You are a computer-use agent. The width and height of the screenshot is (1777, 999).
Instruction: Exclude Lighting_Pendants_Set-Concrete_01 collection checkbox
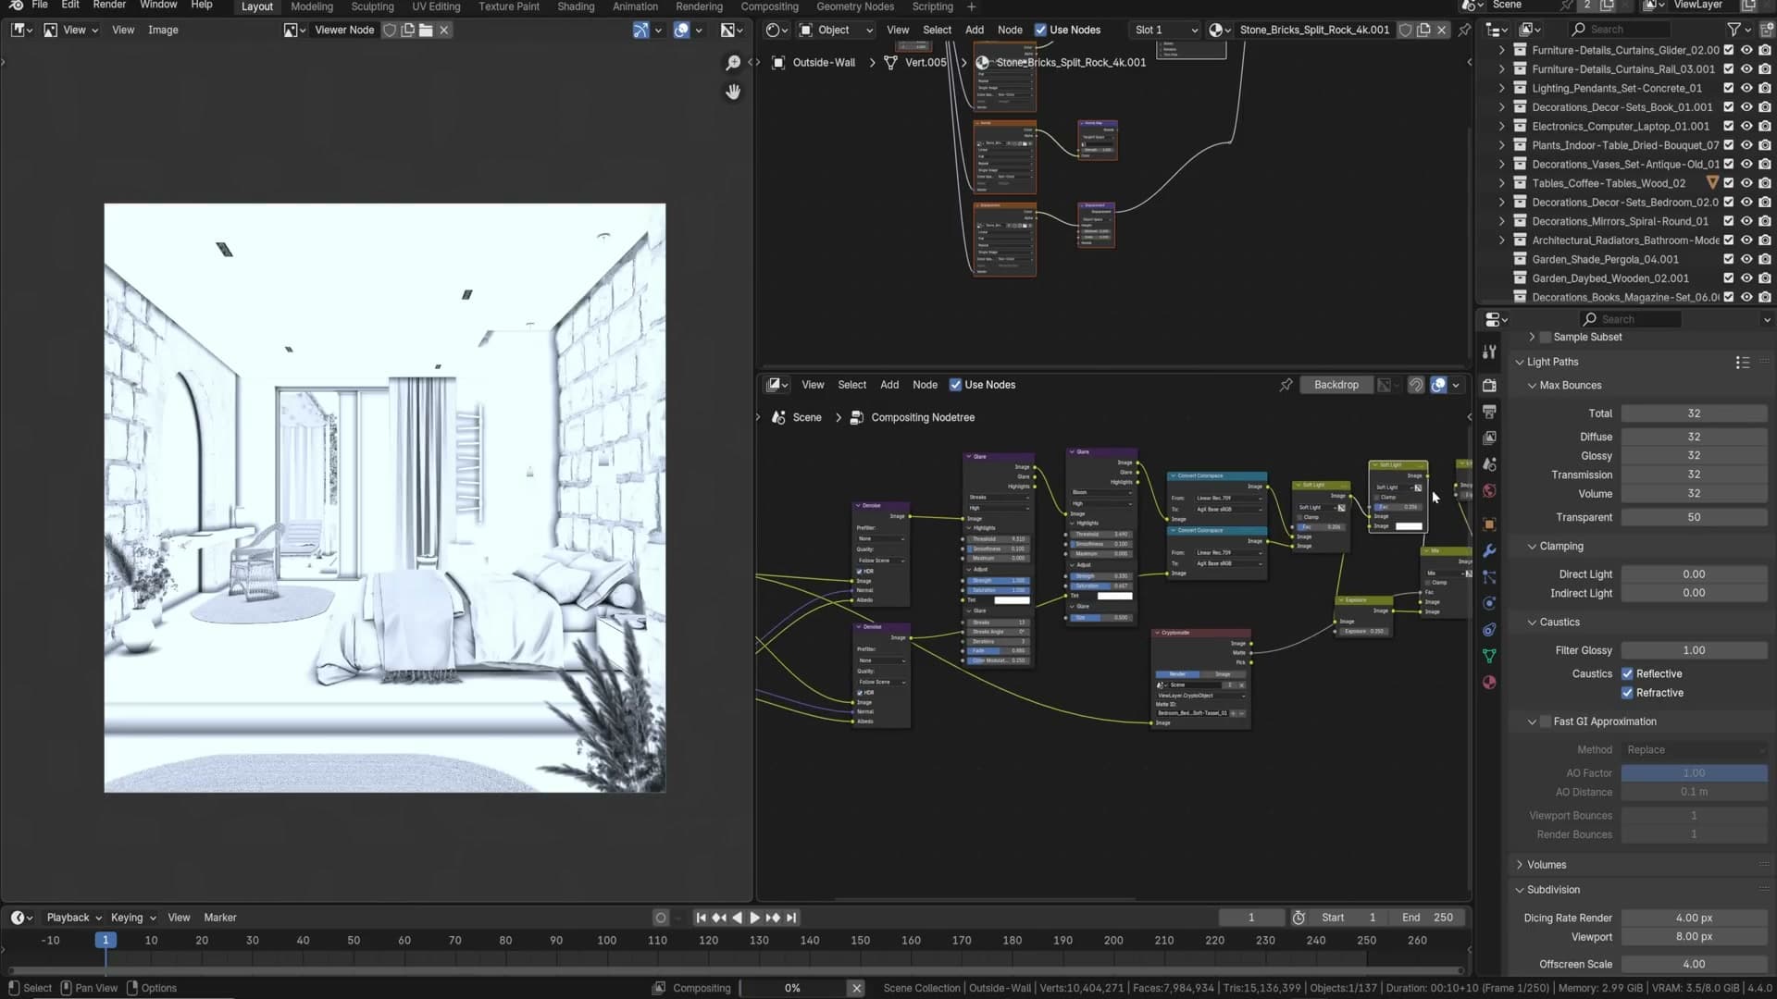pyautogui.click(x=1728, y=89)
